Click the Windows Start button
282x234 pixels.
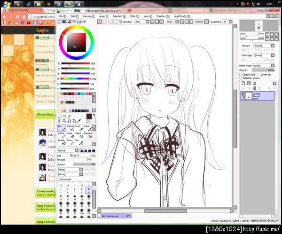(x=7, y=4)
